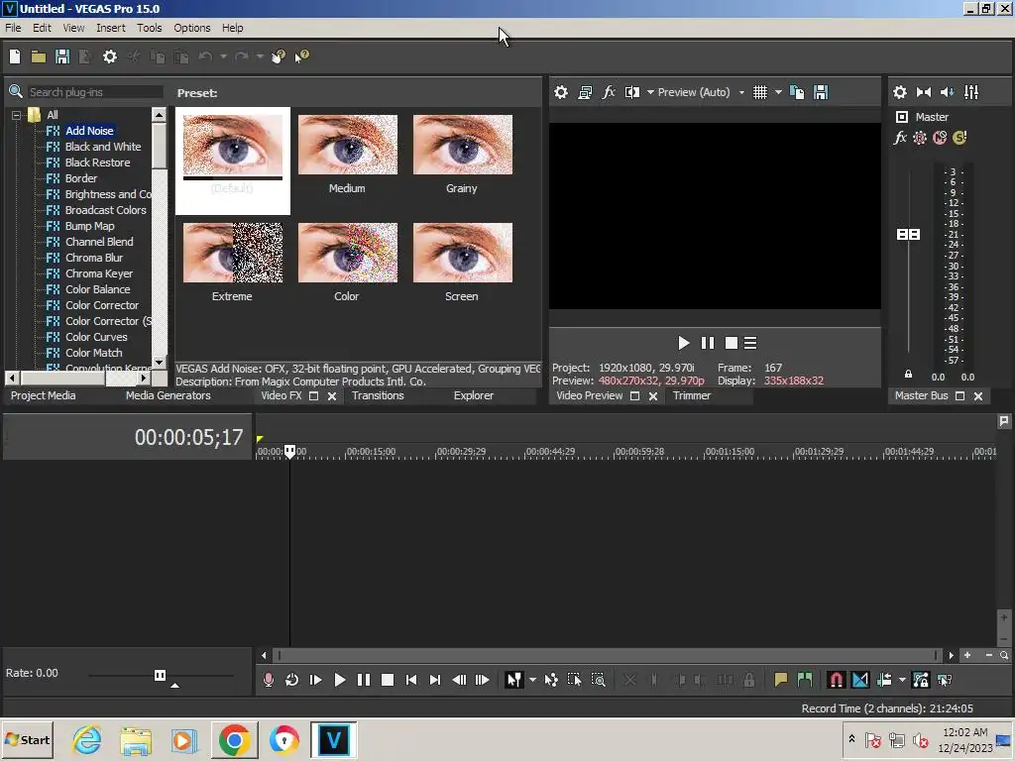Click the Rate scrub slider handle
Screen dimensions: 1015x761
tap(160, 676)
